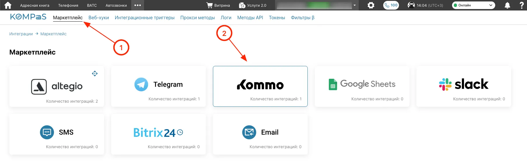The height and width of the screenshot is (166, 527).
Task: Switch to Веб-хуки tab
Action: click(99, 18)
